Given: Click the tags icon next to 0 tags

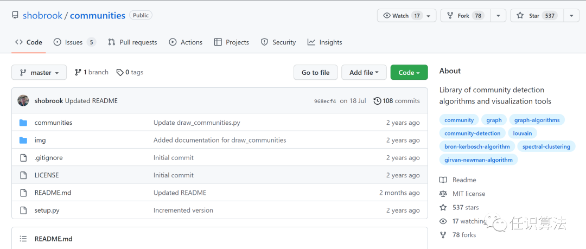Looking at the screenshot, I should 120,72.
